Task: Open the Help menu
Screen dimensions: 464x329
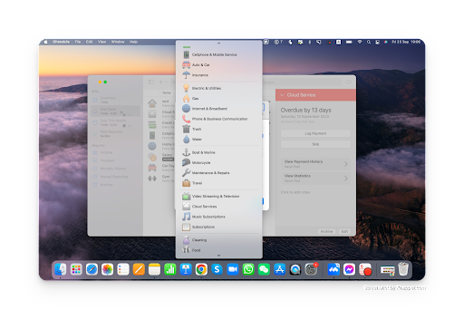Action: click(133, 42)
